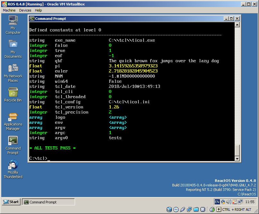
Task: Click the 'tcl_version' constant name
Action: [x=69, y=107]
